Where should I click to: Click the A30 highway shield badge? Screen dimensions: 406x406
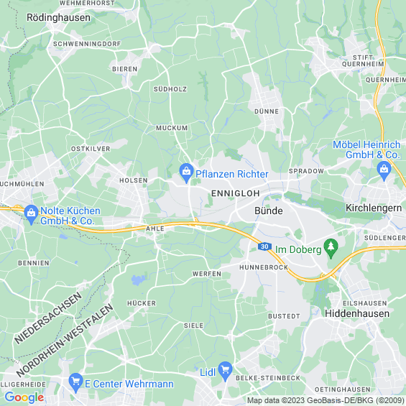(264, 246)
